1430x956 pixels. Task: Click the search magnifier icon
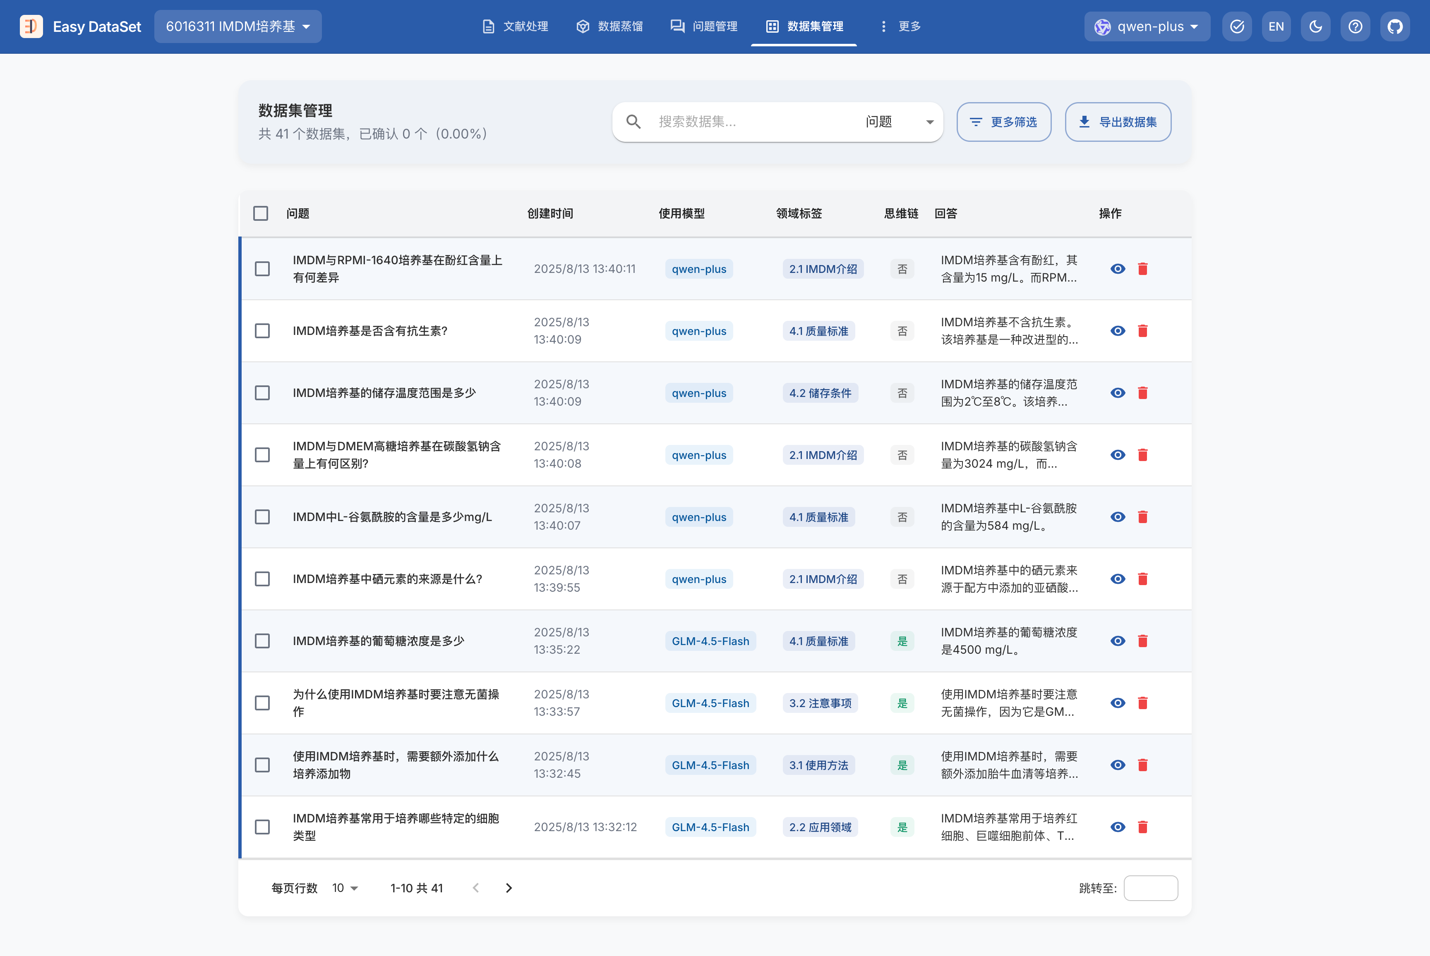pyautogui.click(x=633, y=122)
